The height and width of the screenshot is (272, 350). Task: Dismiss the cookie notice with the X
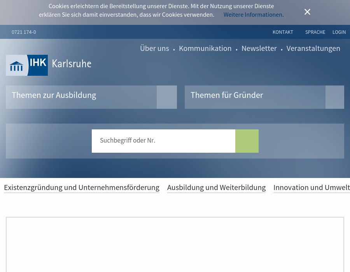point(307,12)
